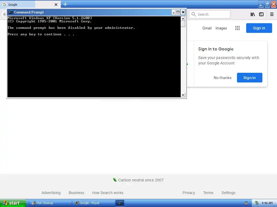Open the Settings footer menu
Image resolution: width=277 pixels, height=207 pixels.
(228, 193)
